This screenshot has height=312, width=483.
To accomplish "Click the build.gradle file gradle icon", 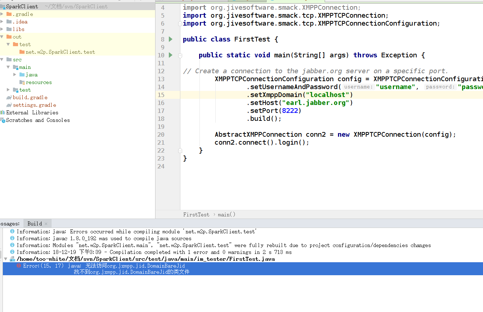I will [x=9, y=97].
